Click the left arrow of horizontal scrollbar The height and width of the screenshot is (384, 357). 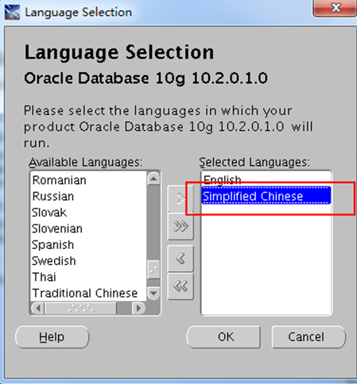coord(38,308)
